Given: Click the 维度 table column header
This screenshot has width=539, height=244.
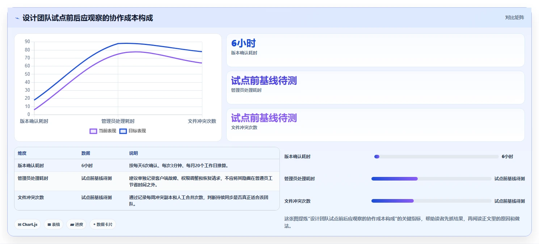Looking at the screenshot, I should 22,153.
